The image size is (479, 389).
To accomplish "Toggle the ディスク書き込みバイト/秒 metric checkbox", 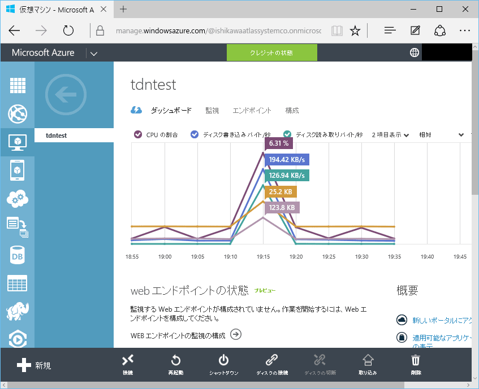I will click(195, 134).
